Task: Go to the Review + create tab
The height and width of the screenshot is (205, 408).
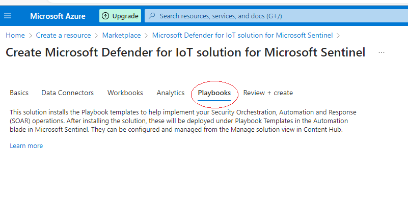Action: click(268, 93)
